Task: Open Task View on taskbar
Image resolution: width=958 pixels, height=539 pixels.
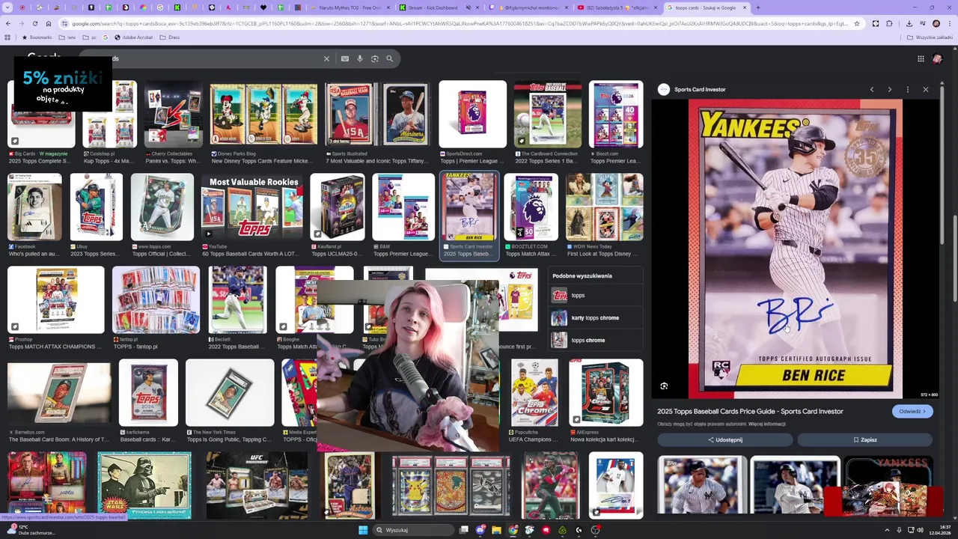Action: coord(464,530)
